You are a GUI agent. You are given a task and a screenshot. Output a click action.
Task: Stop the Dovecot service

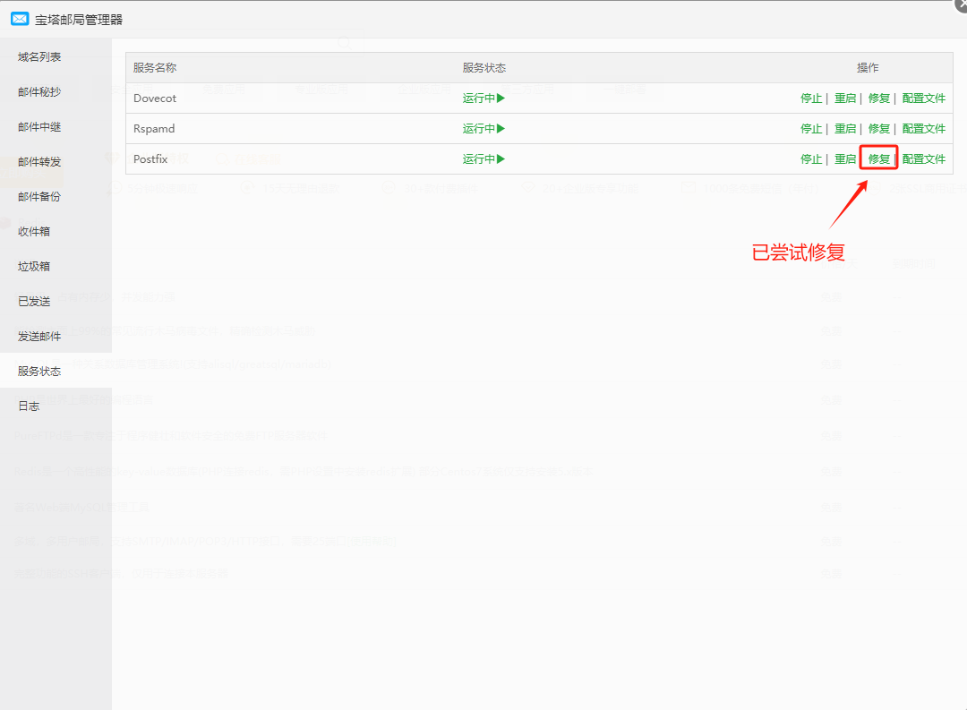(811, 98)
